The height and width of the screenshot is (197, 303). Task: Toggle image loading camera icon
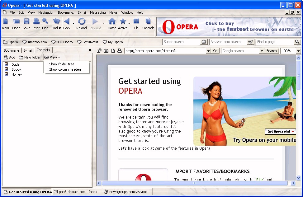point(106,51)
